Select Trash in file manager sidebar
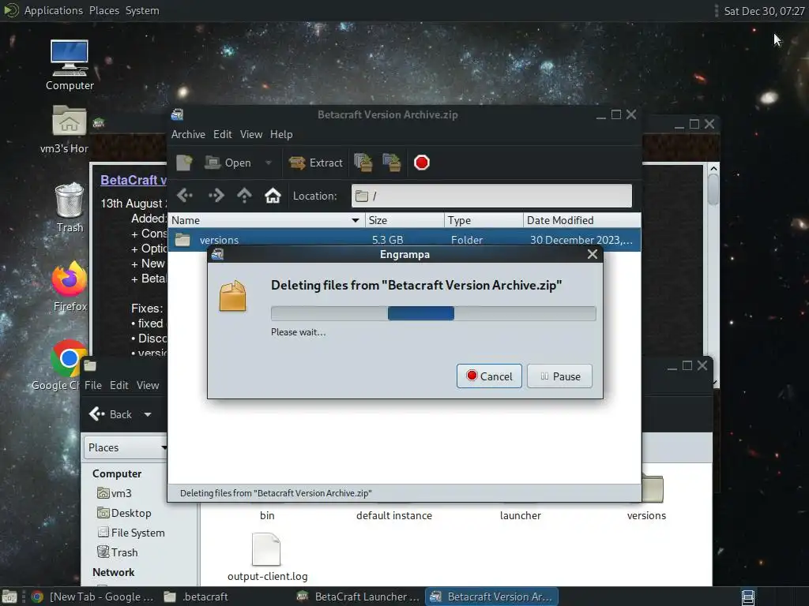Viewport: 809px width, 606px height. pyautogui.click(x=118, y=552)
